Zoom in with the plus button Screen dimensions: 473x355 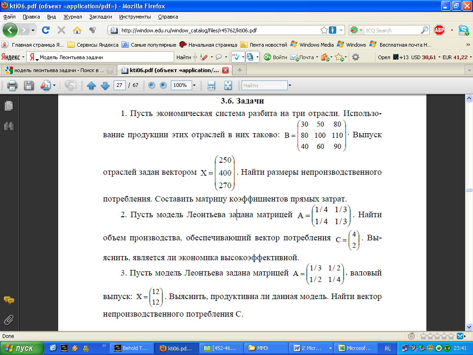coord(163,86)
